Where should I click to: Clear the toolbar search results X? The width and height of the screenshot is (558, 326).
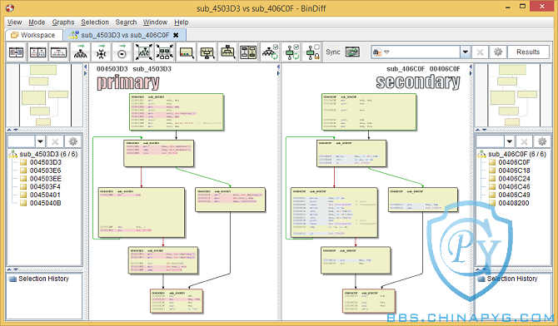(480, 52)
